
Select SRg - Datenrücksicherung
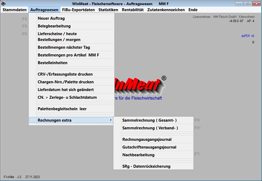click(146, 166)
